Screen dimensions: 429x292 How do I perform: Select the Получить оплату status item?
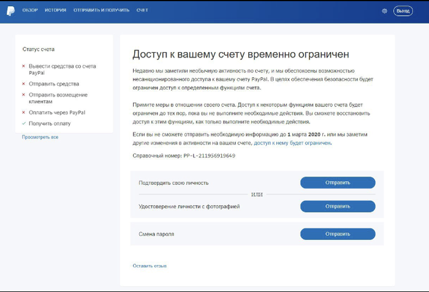click(50, 124)
